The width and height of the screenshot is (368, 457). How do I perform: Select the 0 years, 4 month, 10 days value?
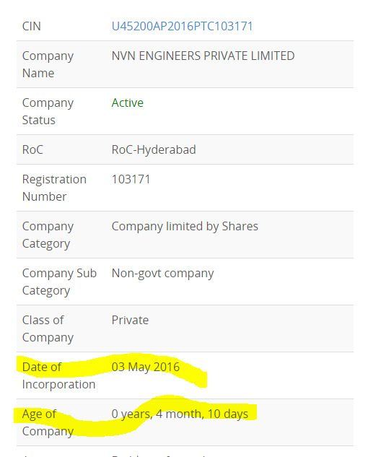click(180, 414)
